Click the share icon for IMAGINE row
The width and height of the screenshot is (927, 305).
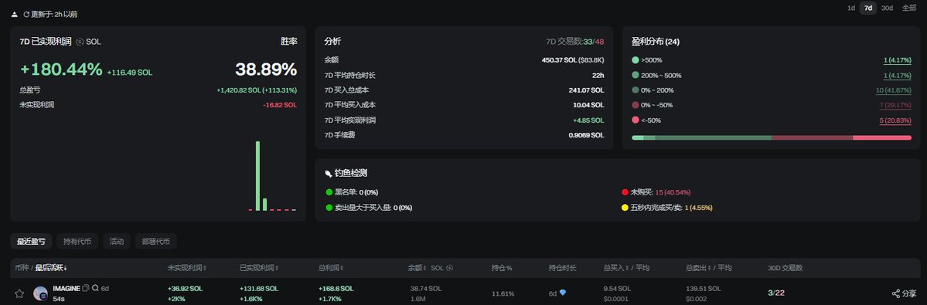(x=895, y=293)
